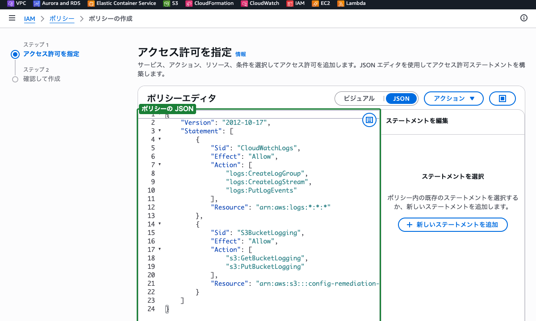Click アクセス許可を指定 step link
The image size is (536, 321).
click(x=51, y=54)
